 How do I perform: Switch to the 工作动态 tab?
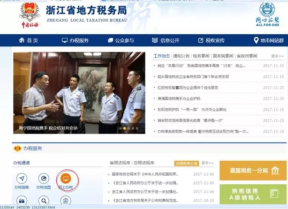(162, 56)
